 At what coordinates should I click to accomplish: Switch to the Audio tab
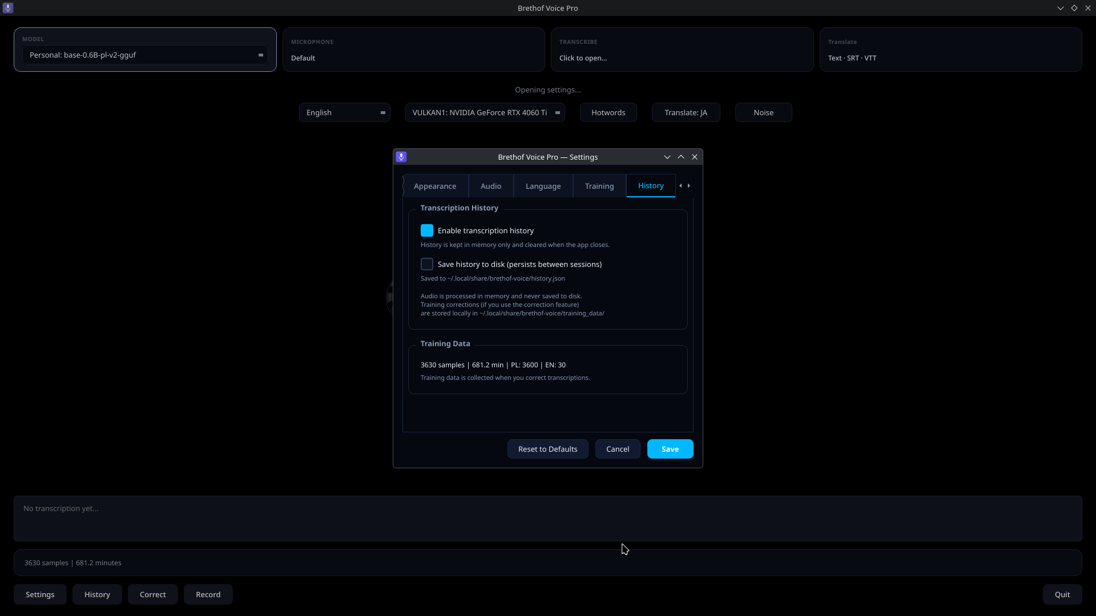pyautogui.click(x=491, y=186)
